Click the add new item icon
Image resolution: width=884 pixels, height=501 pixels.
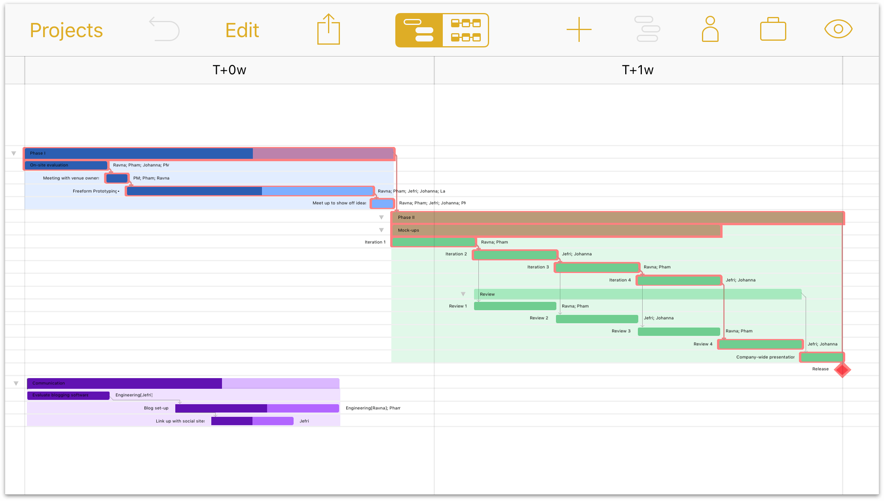(x=577, y=29)
